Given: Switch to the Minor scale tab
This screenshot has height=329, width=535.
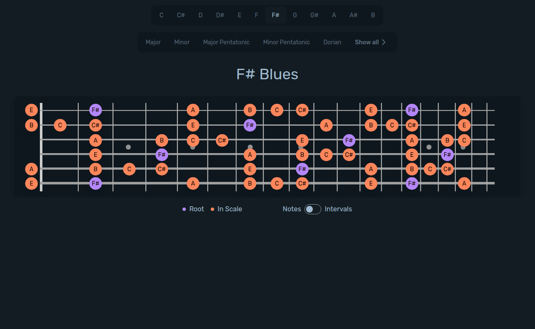Looking at the screenshot, I should click(x=182, y=42).
